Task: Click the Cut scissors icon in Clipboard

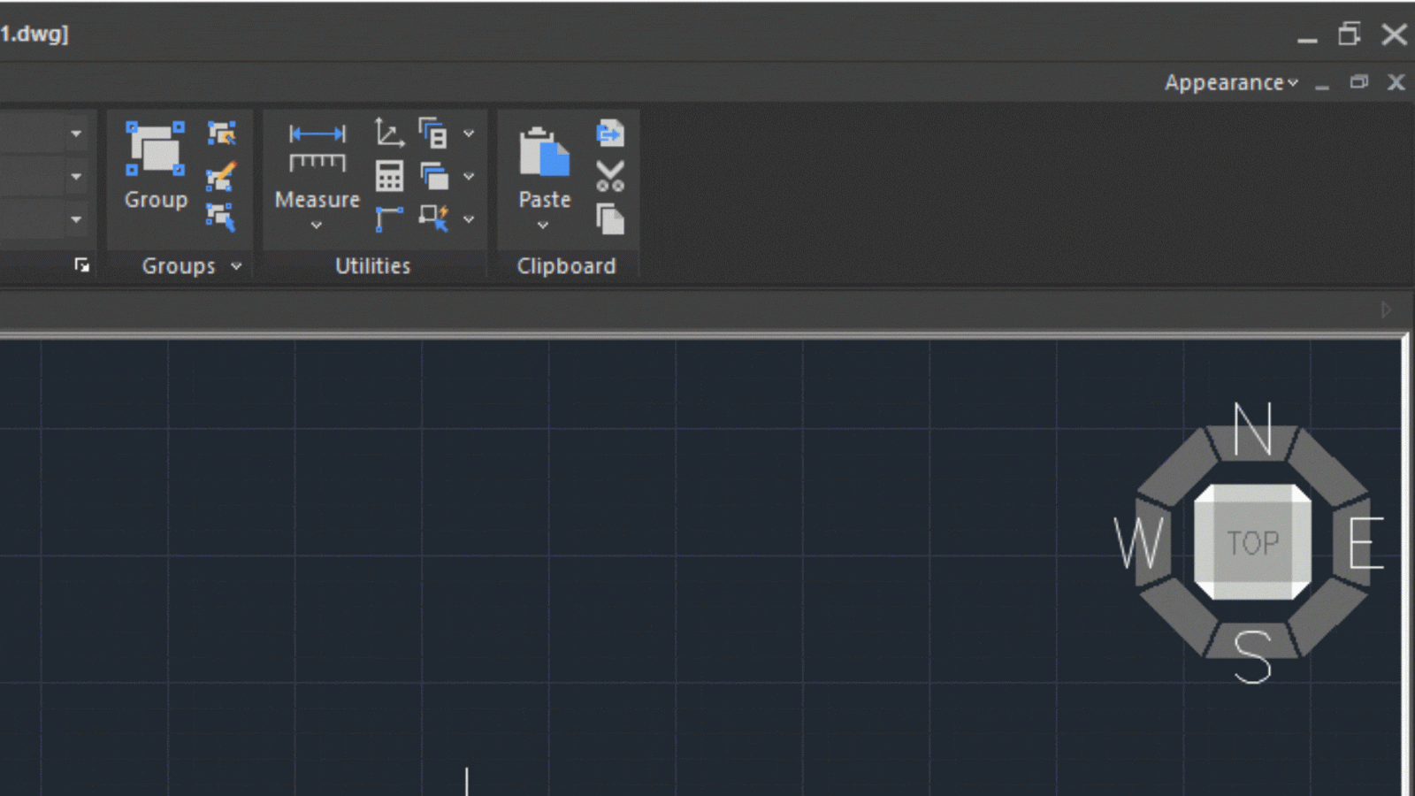Action: coord(610,177)
